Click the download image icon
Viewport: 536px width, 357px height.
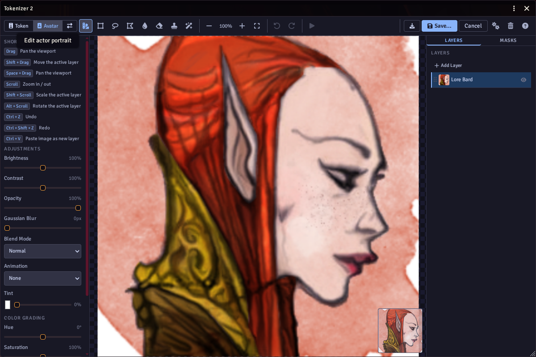[x=412, y=26]
